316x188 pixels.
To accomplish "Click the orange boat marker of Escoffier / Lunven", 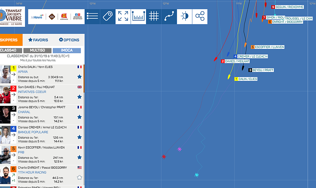I will point(245,45).
